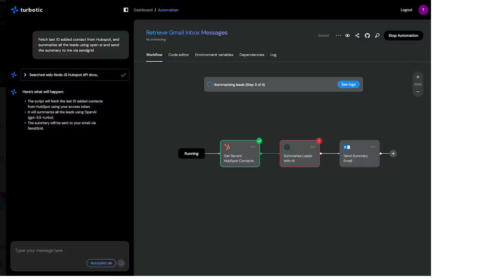The height and width of the screenshot is (279, 497).
Task: Click the Running trigger node
Action: point(191,153)
